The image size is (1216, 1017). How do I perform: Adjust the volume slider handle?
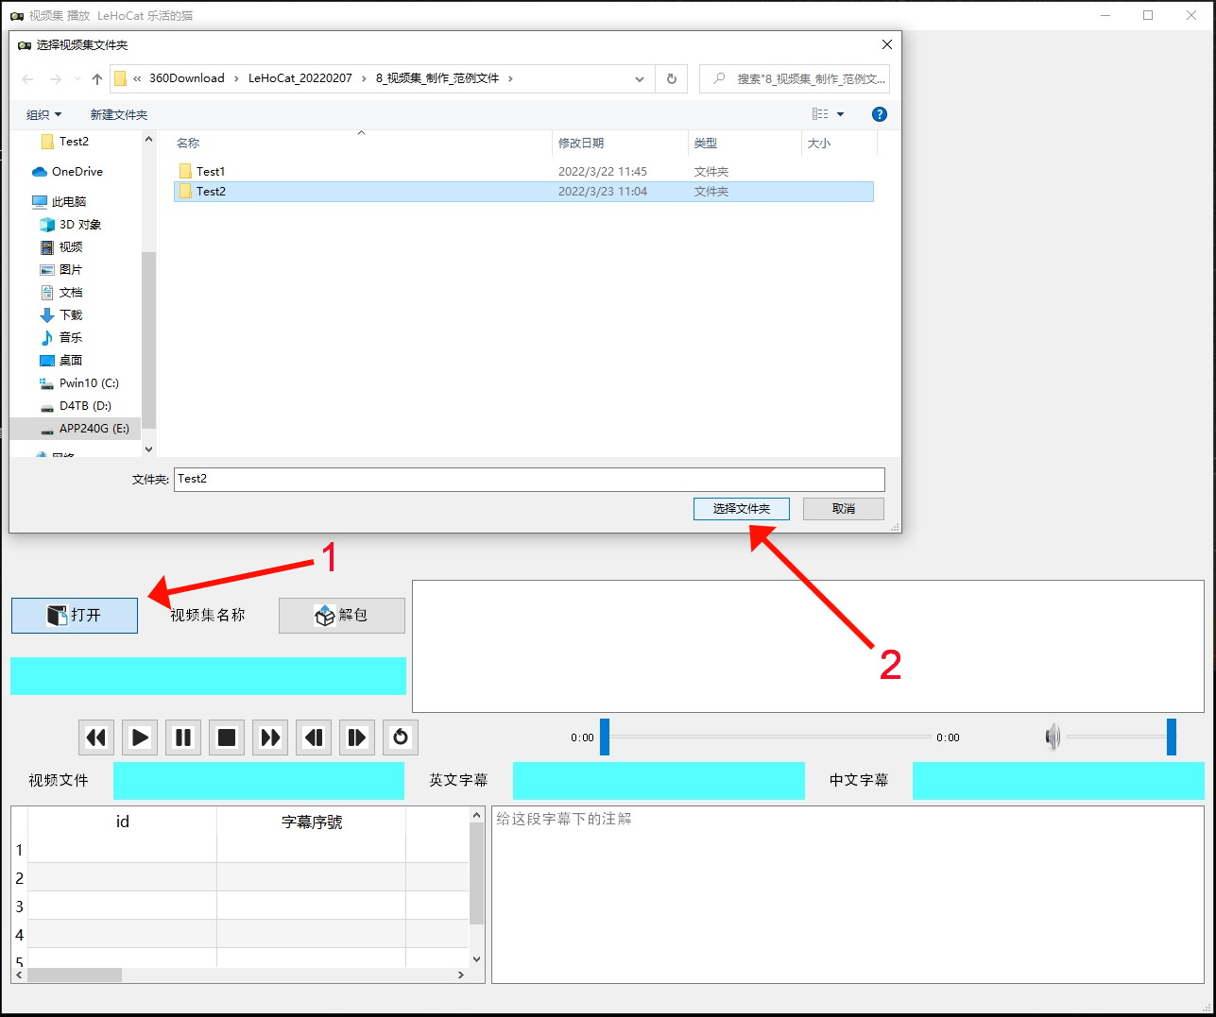pos(1172,737)
